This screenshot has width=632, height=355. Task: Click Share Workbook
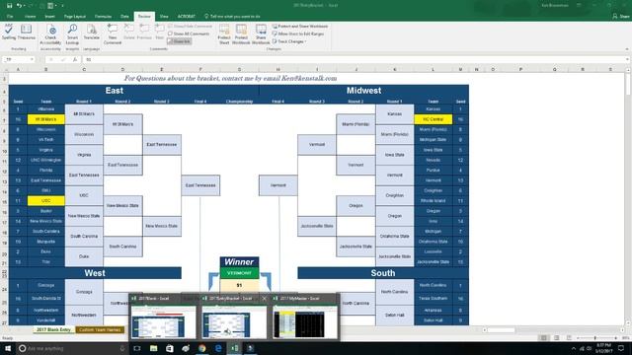(x=261, y=35)
